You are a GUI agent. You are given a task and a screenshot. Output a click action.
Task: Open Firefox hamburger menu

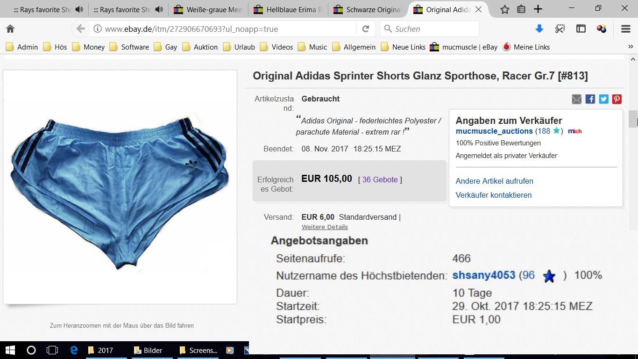click(x=626, y=29)
